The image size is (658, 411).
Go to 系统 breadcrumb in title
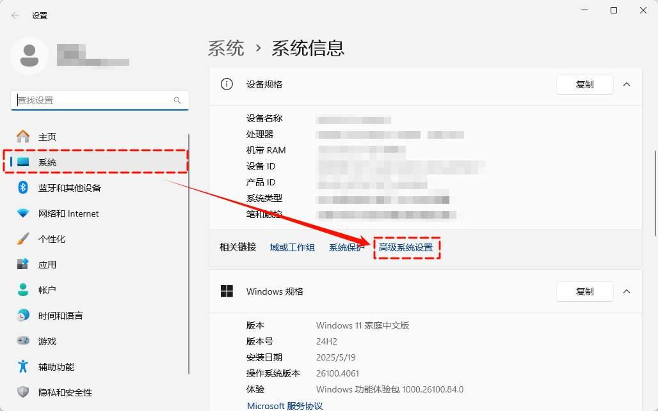(226, 48)
